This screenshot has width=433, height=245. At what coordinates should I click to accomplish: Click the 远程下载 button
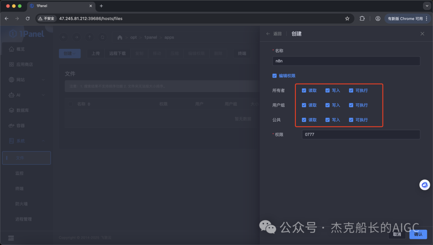click(117, 54)
